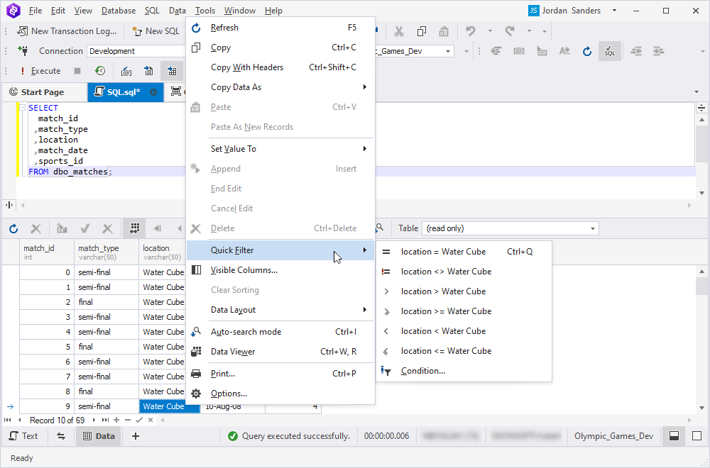Screen dimensions: 710x468
Task: Expand the Undo history dropdown arrow
Action: click(x=490, y=30)
